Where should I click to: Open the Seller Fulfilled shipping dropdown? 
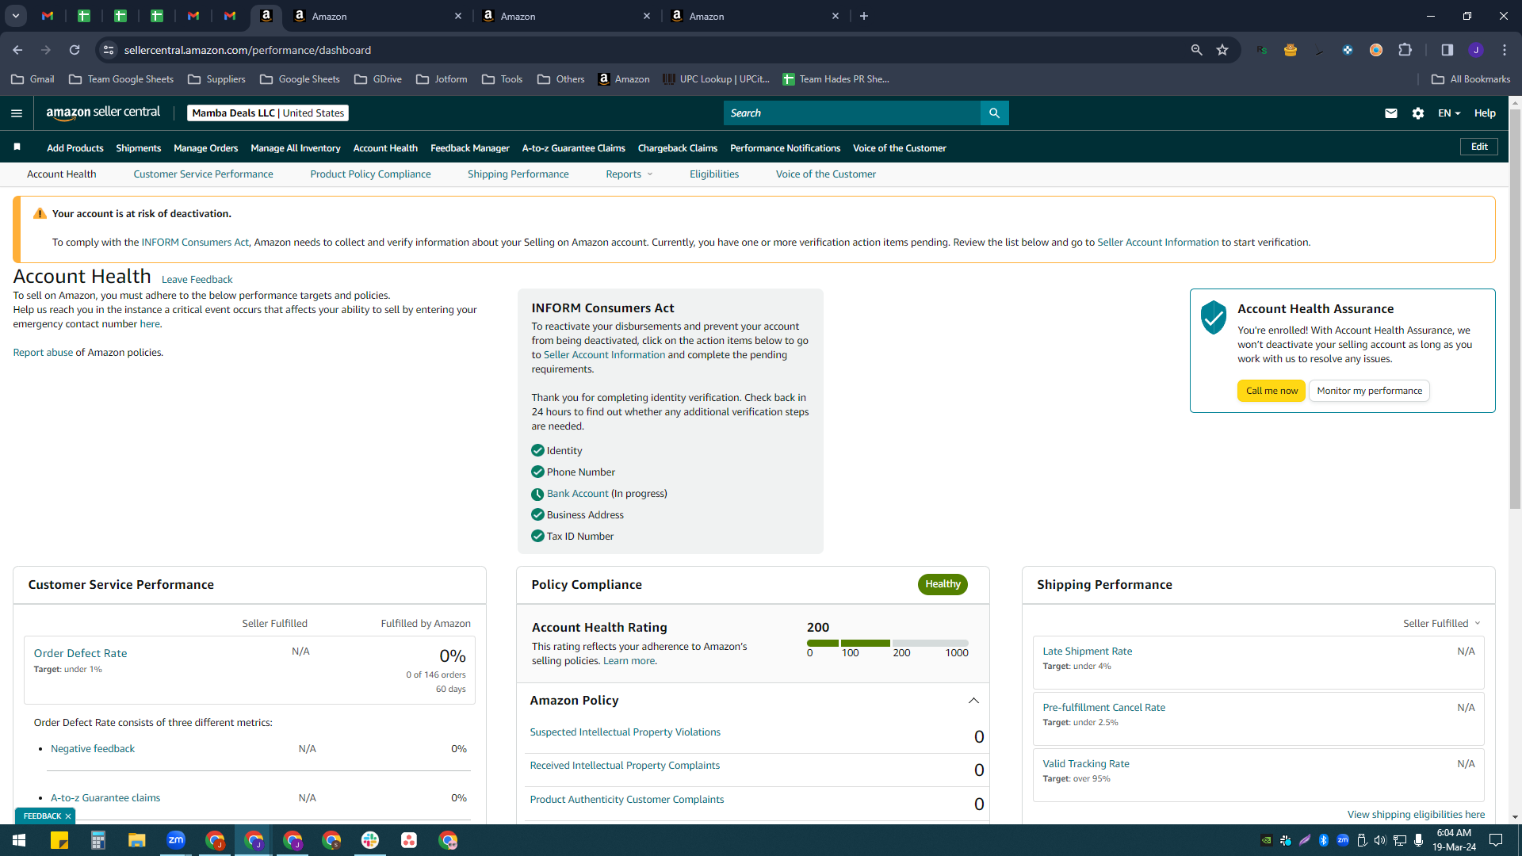1441,624
